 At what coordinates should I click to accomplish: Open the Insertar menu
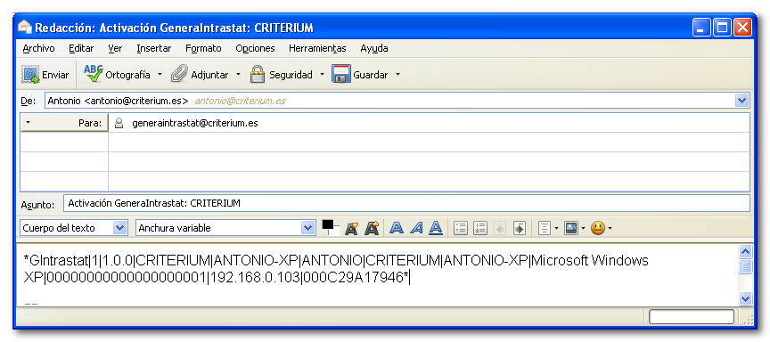coord(153,49)
